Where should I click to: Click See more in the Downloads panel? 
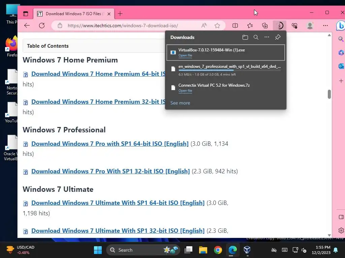pyautogui.click(x=180, y=103)
